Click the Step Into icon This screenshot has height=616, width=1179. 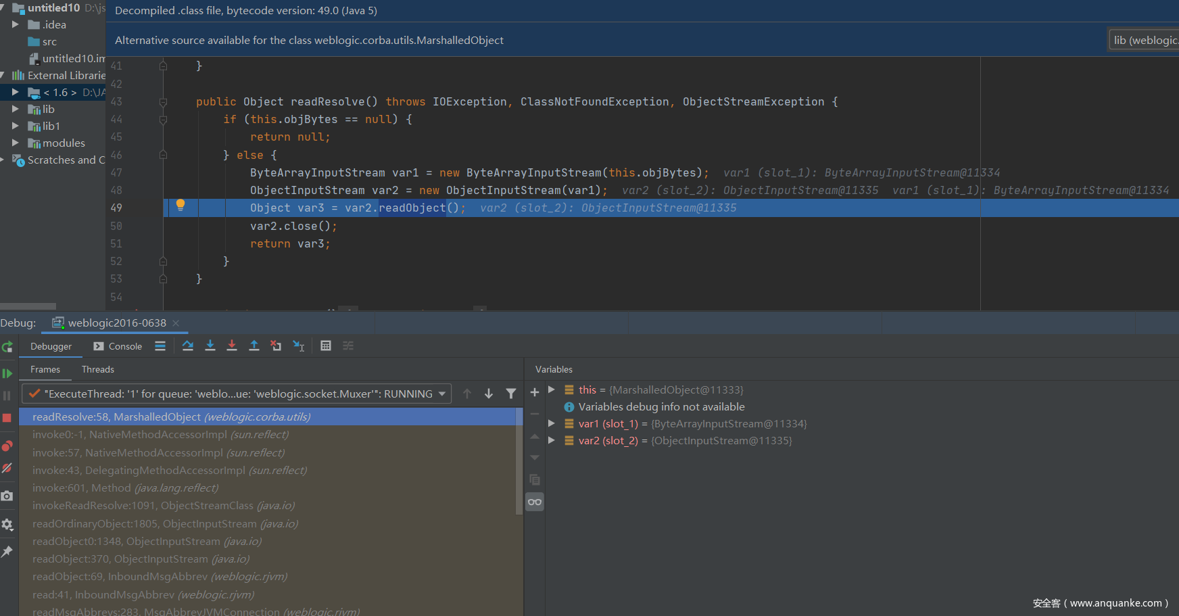click(210, 346)
